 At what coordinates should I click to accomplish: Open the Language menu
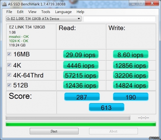click(63, 12)
